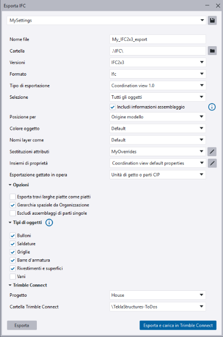This screenshot has width=223, height=337.
Task: Collapse the Trimble Connect section
Action: point(28,285)
